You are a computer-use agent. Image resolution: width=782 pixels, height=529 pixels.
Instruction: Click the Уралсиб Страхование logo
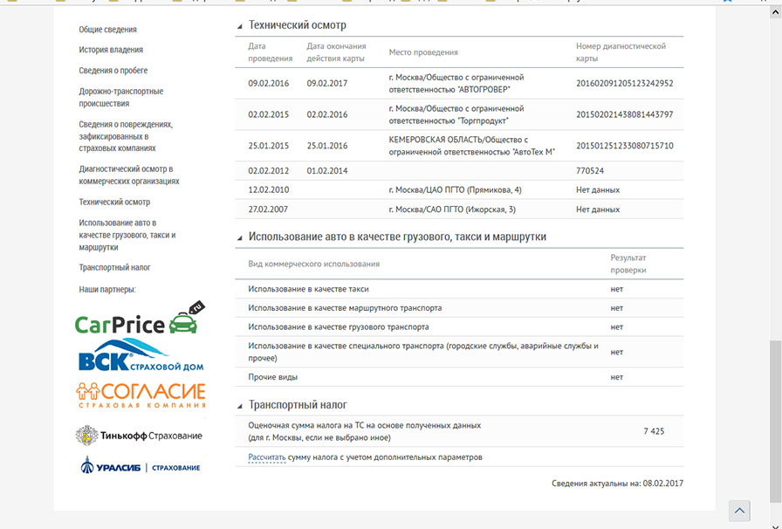pyautogui.click(x=140, y=467)
